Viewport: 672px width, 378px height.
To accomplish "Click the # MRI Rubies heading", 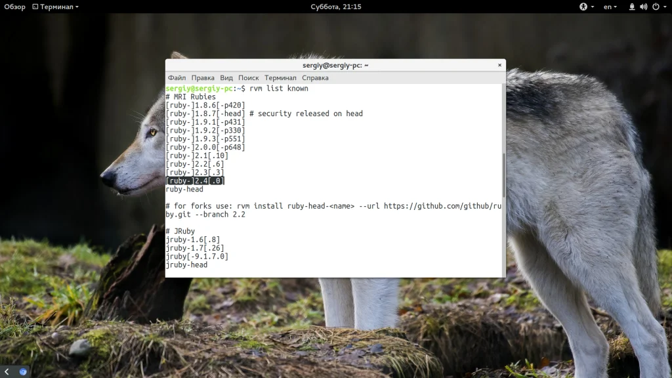I will 191,97.
